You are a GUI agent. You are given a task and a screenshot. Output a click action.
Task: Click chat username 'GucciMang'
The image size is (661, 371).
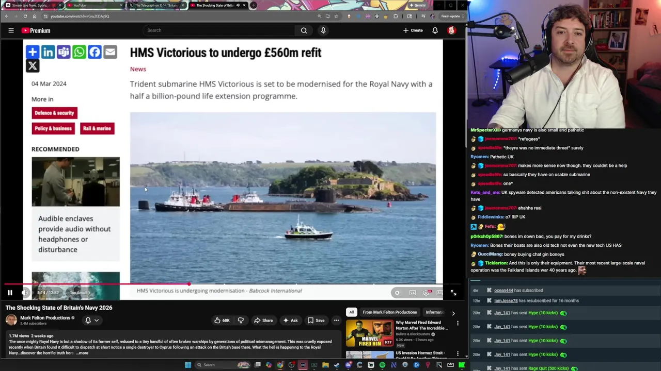click(x=491, y=254)
